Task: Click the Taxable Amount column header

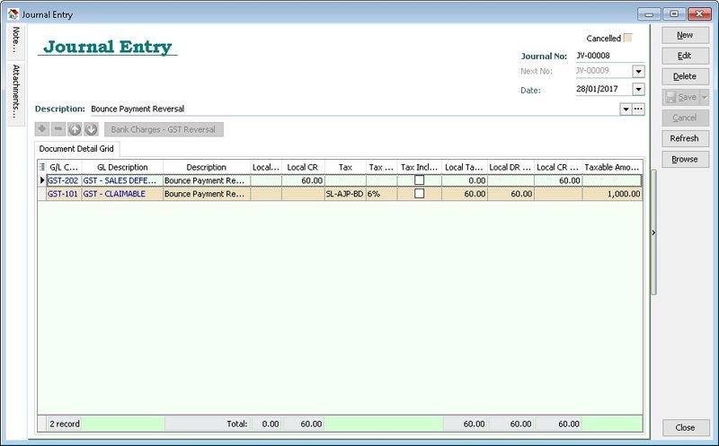Action: [612, 167]
